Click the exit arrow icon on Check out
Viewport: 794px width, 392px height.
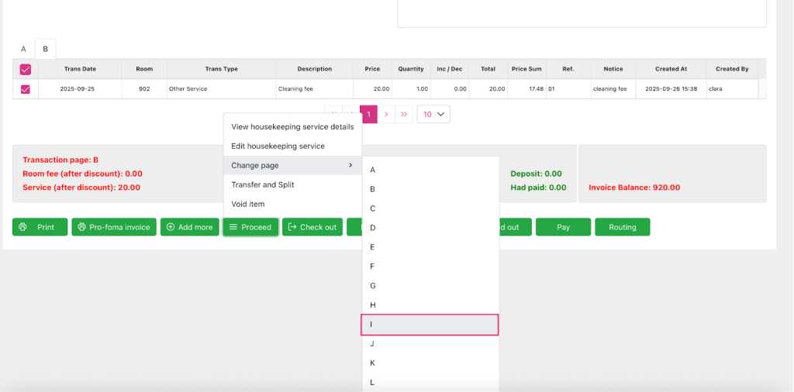(x=292, y=227)
